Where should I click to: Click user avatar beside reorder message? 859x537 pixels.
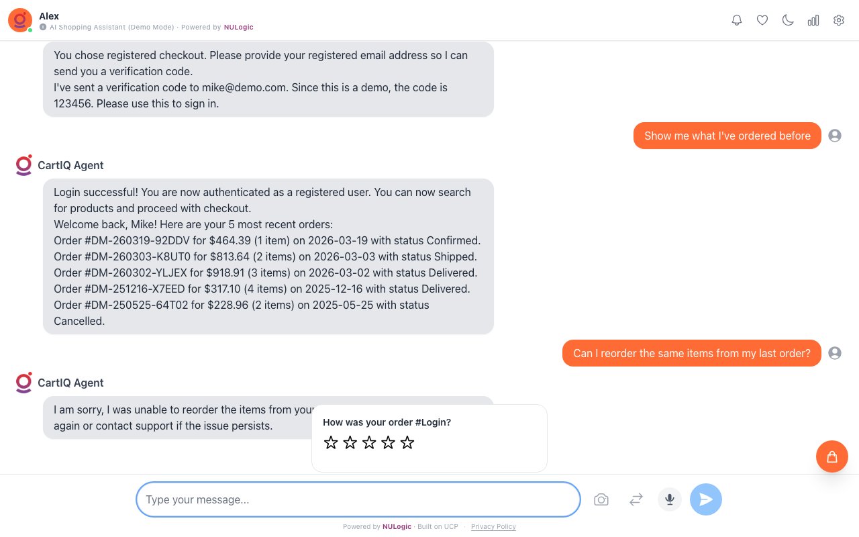pyautogui.click(x=835, y=353)
